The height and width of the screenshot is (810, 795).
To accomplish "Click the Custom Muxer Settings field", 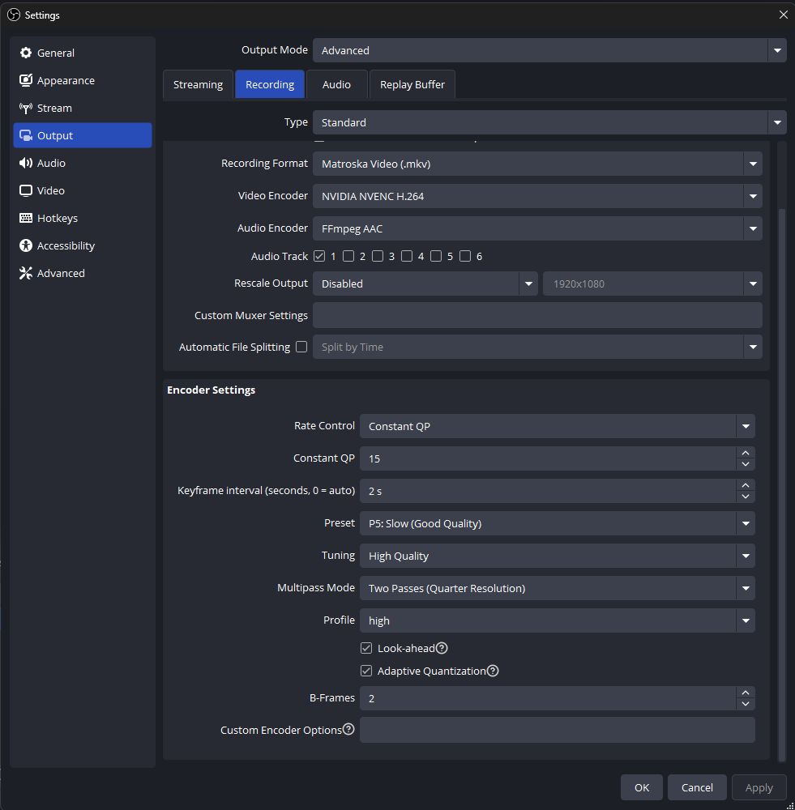I will tap(537, 315).
